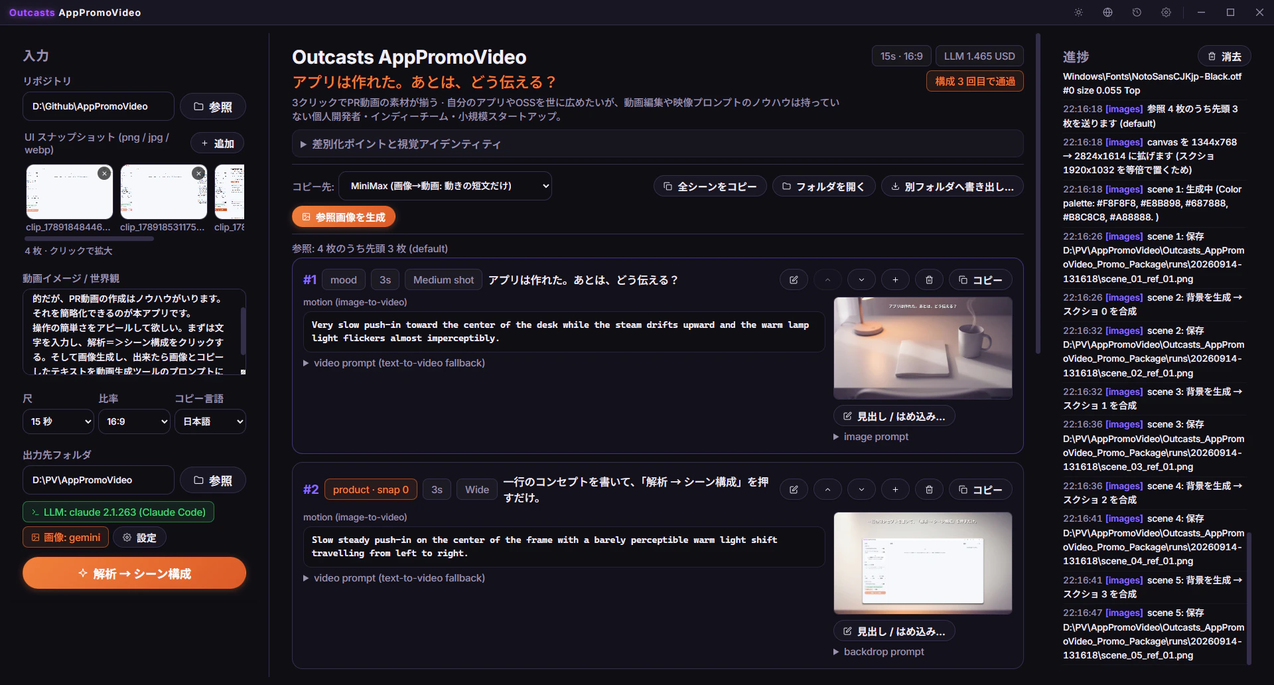This screenshot has width=1274, height=685.
Task: Start 解析 → シーン構成 analysis
Action: pyautogui.click(x=135, y=573)
